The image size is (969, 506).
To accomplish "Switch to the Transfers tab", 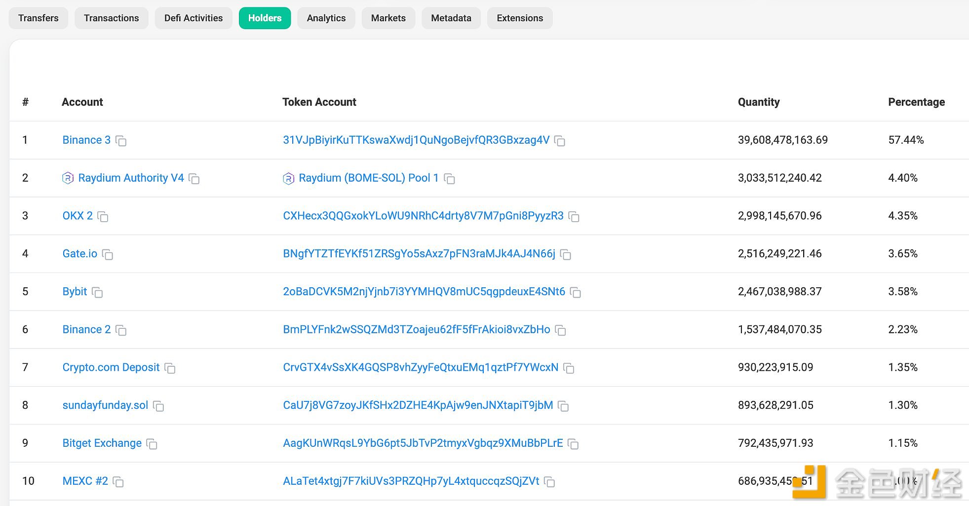I will click(x=39, y=18).
